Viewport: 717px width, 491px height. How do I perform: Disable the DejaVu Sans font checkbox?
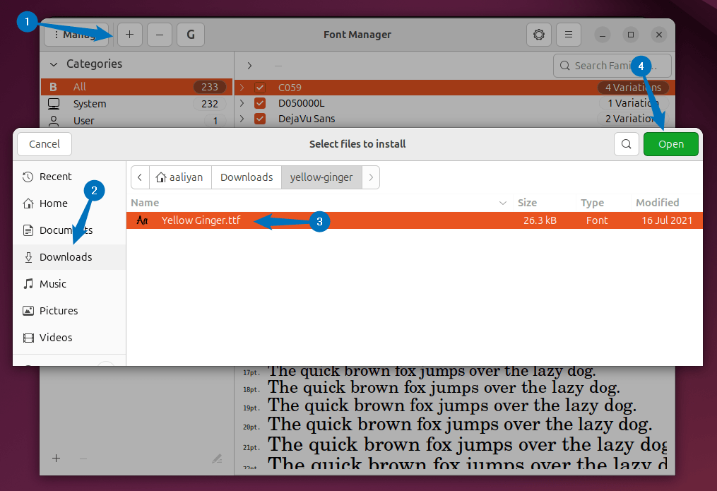click(260, 119)
